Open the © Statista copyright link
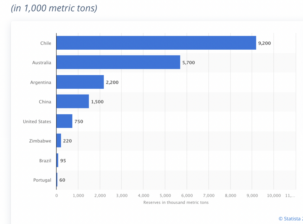This screenshot has width=303, height=224. 291,219
